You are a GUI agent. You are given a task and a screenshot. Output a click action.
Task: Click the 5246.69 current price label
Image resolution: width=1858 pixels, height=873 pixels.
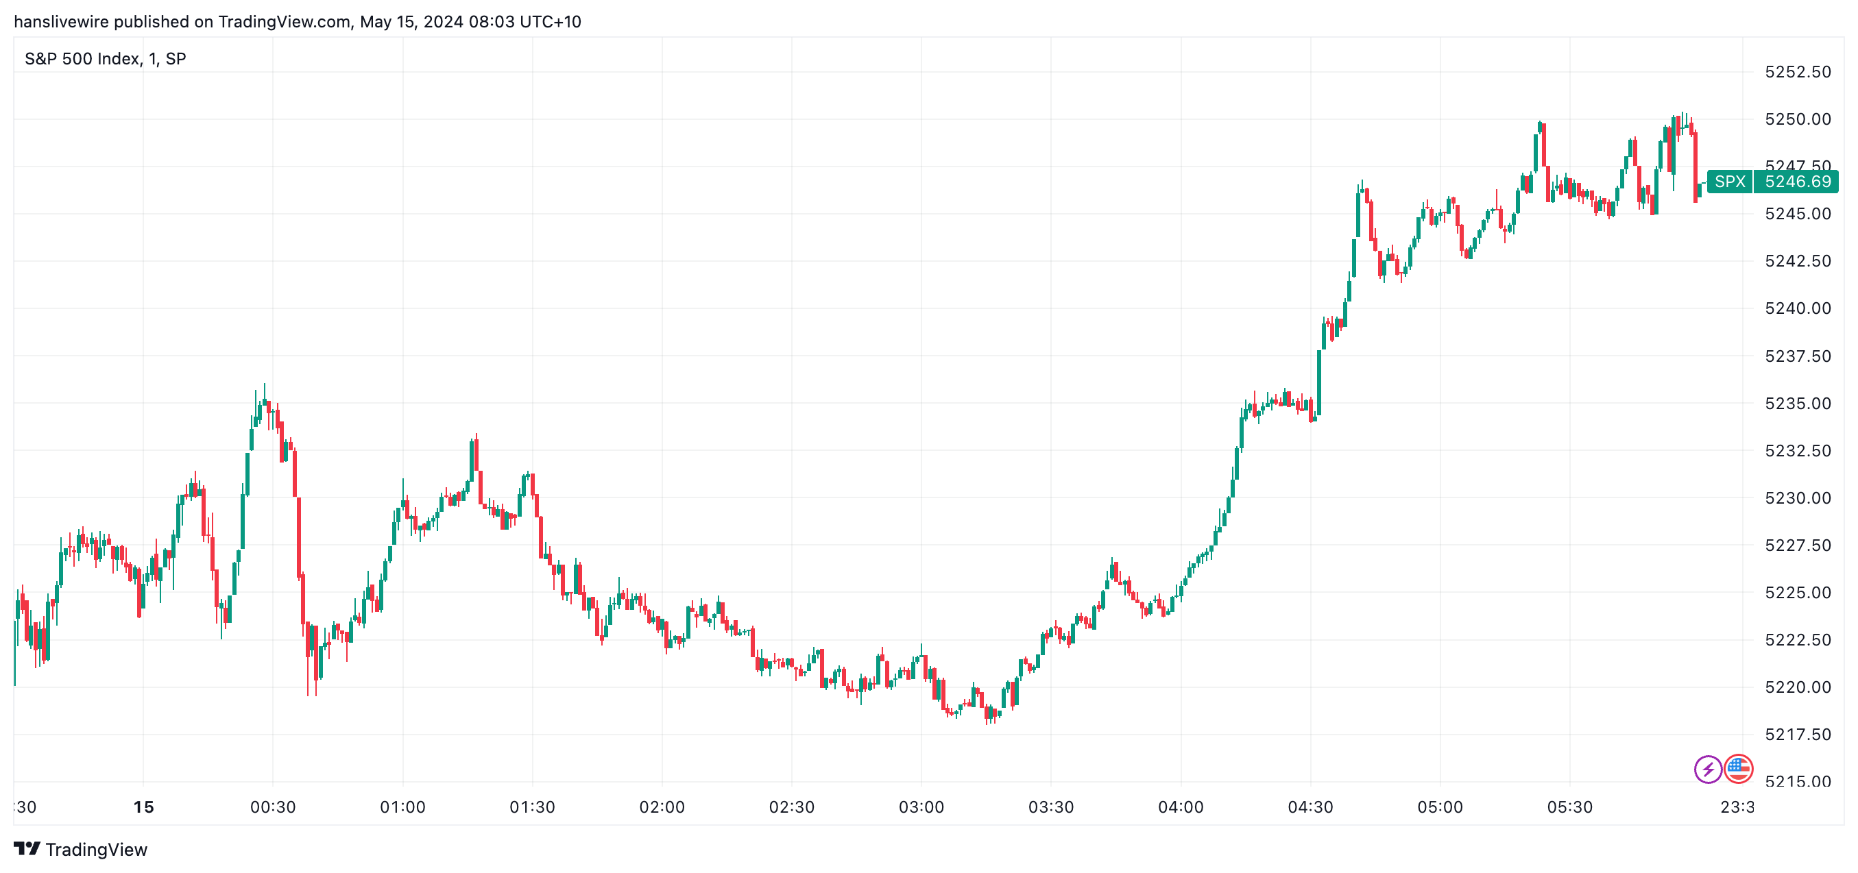pos(1797,182)
